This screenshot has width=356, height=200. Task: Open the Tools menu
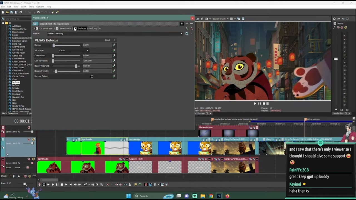pyautogui.click(x=31, y=7)
